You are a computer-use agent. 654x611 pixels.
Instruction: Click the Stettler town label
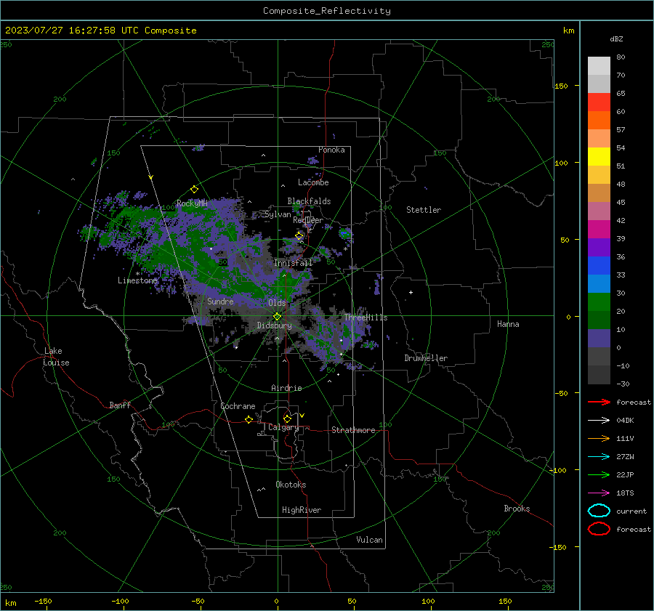[424, 210]
